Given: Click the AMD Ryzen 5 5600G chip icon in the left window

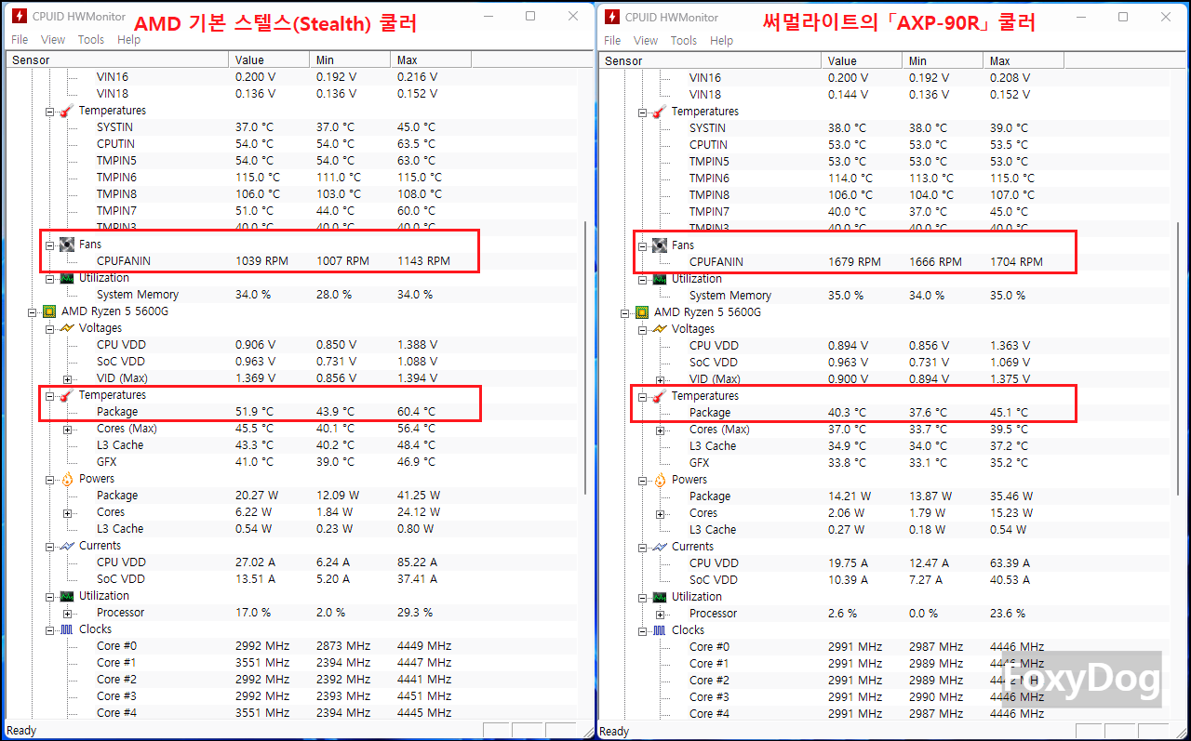Looking at the screenshot, I should point(49,311).
